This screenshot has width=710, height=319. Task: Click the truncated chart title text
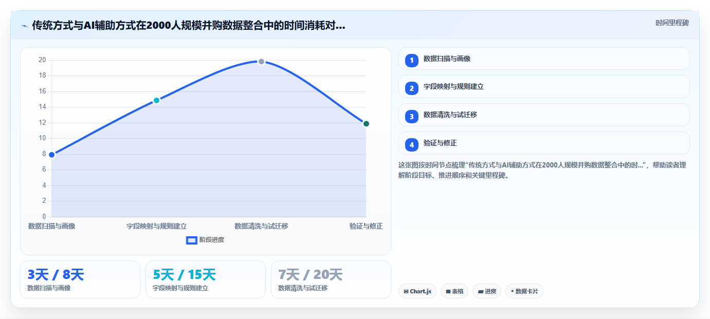pyautogui.click(x=189, y=26)
